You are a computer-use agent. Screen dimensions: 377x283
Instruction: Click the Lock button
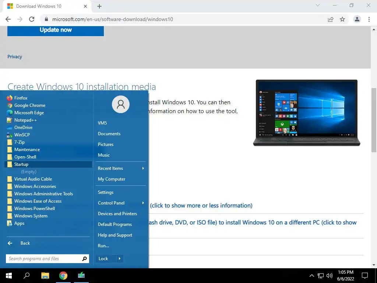pyautogui.click(x=106, y=259)
